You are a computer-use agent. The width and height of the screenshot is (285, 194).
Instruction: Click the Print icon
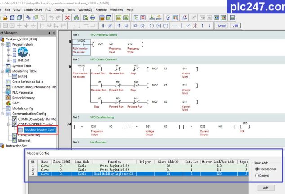click(x=93, y=17)
